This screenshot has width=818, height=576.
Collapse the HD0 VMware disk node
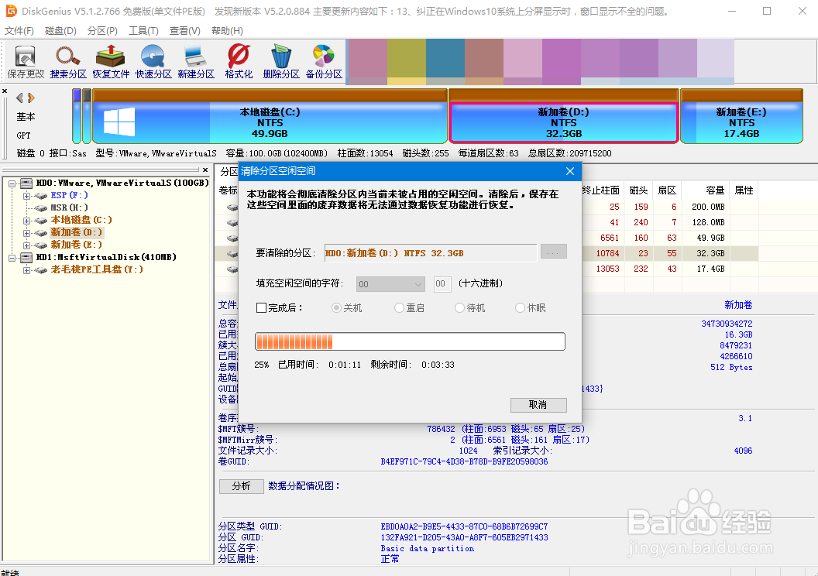[12, 183]
